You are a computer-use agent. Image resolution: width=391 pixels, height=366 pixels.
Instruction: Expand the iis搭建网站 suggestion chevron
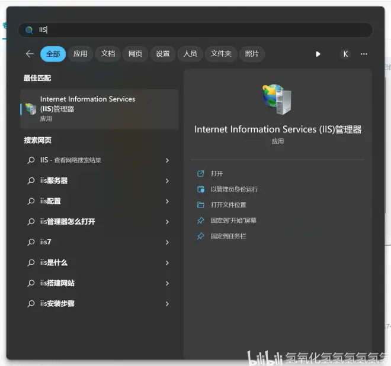coord(167,283)
